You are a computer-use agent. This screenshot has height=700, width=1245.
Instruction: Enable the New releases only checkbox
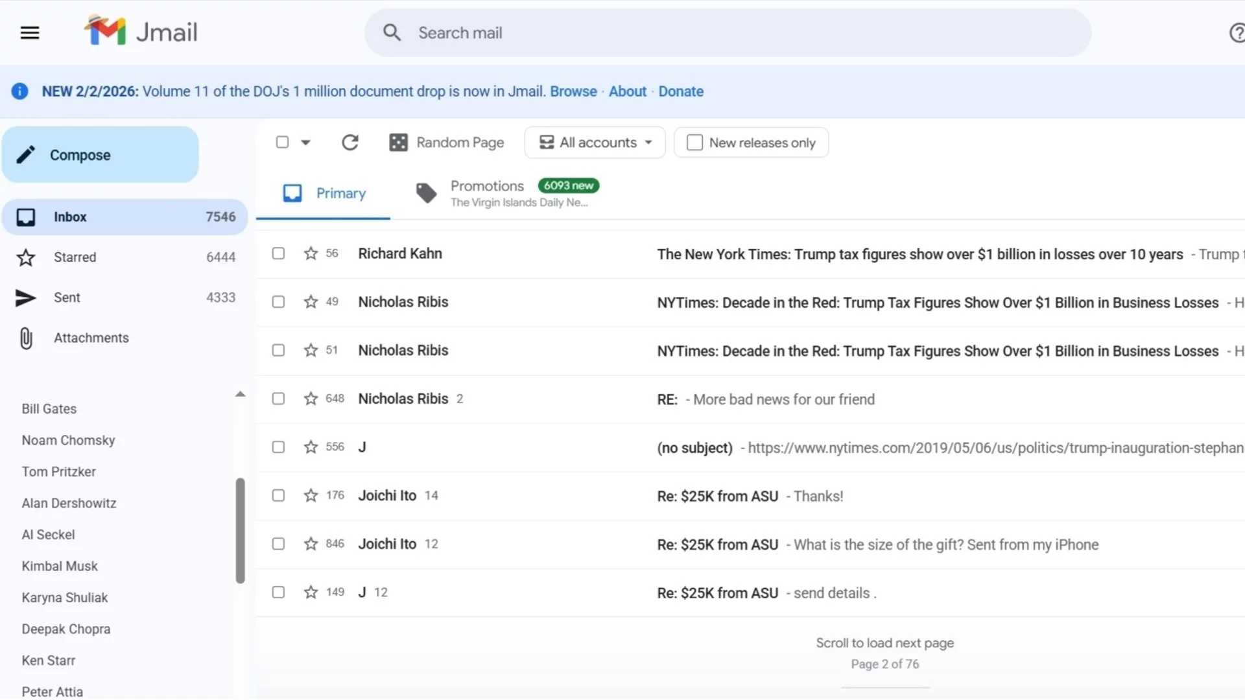point(694,143)
